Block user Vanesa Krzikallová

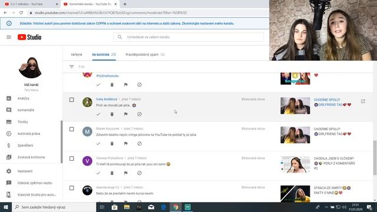point(140,173)
